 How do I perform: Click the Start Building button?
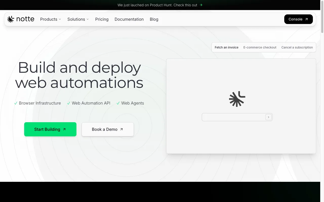(50, 129)
